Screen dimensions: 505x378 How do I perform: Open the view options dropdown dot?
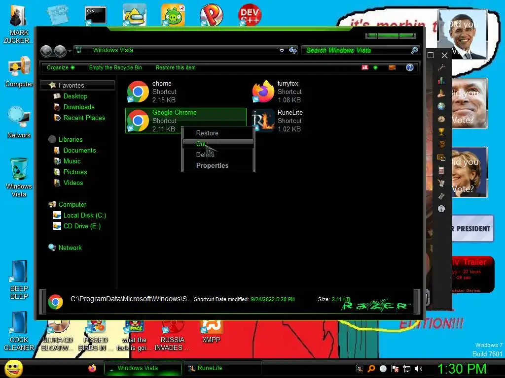(x=375, y=67)
